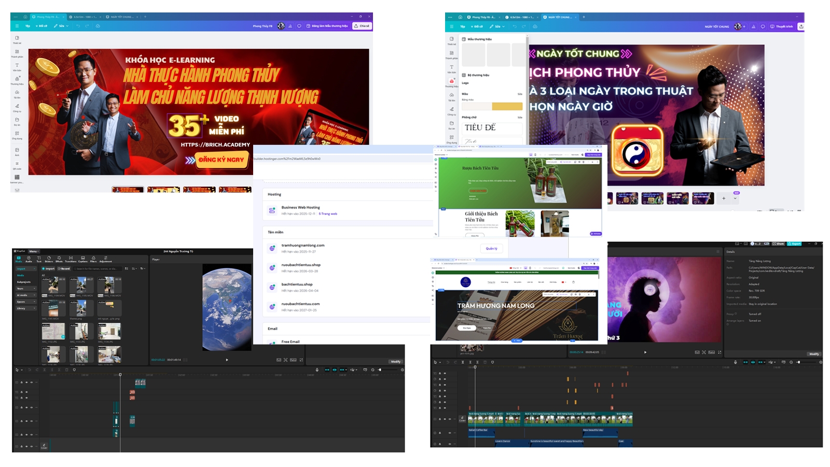Click Đăng làm Mẫu thương hiệu button
Image resolution: width=830 pixels, height=467 pixels.
pos(327,26)
